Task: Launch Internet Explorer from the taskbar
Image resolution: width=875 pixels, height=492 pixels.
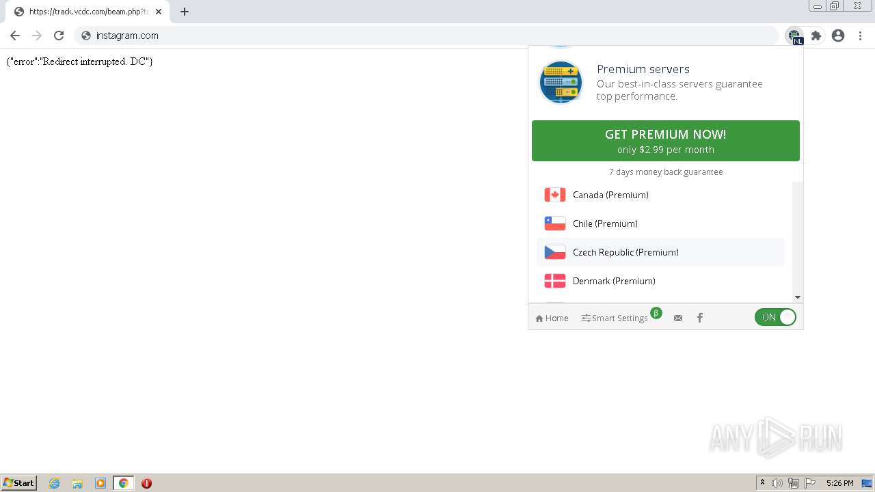Action: click(55, 483)
